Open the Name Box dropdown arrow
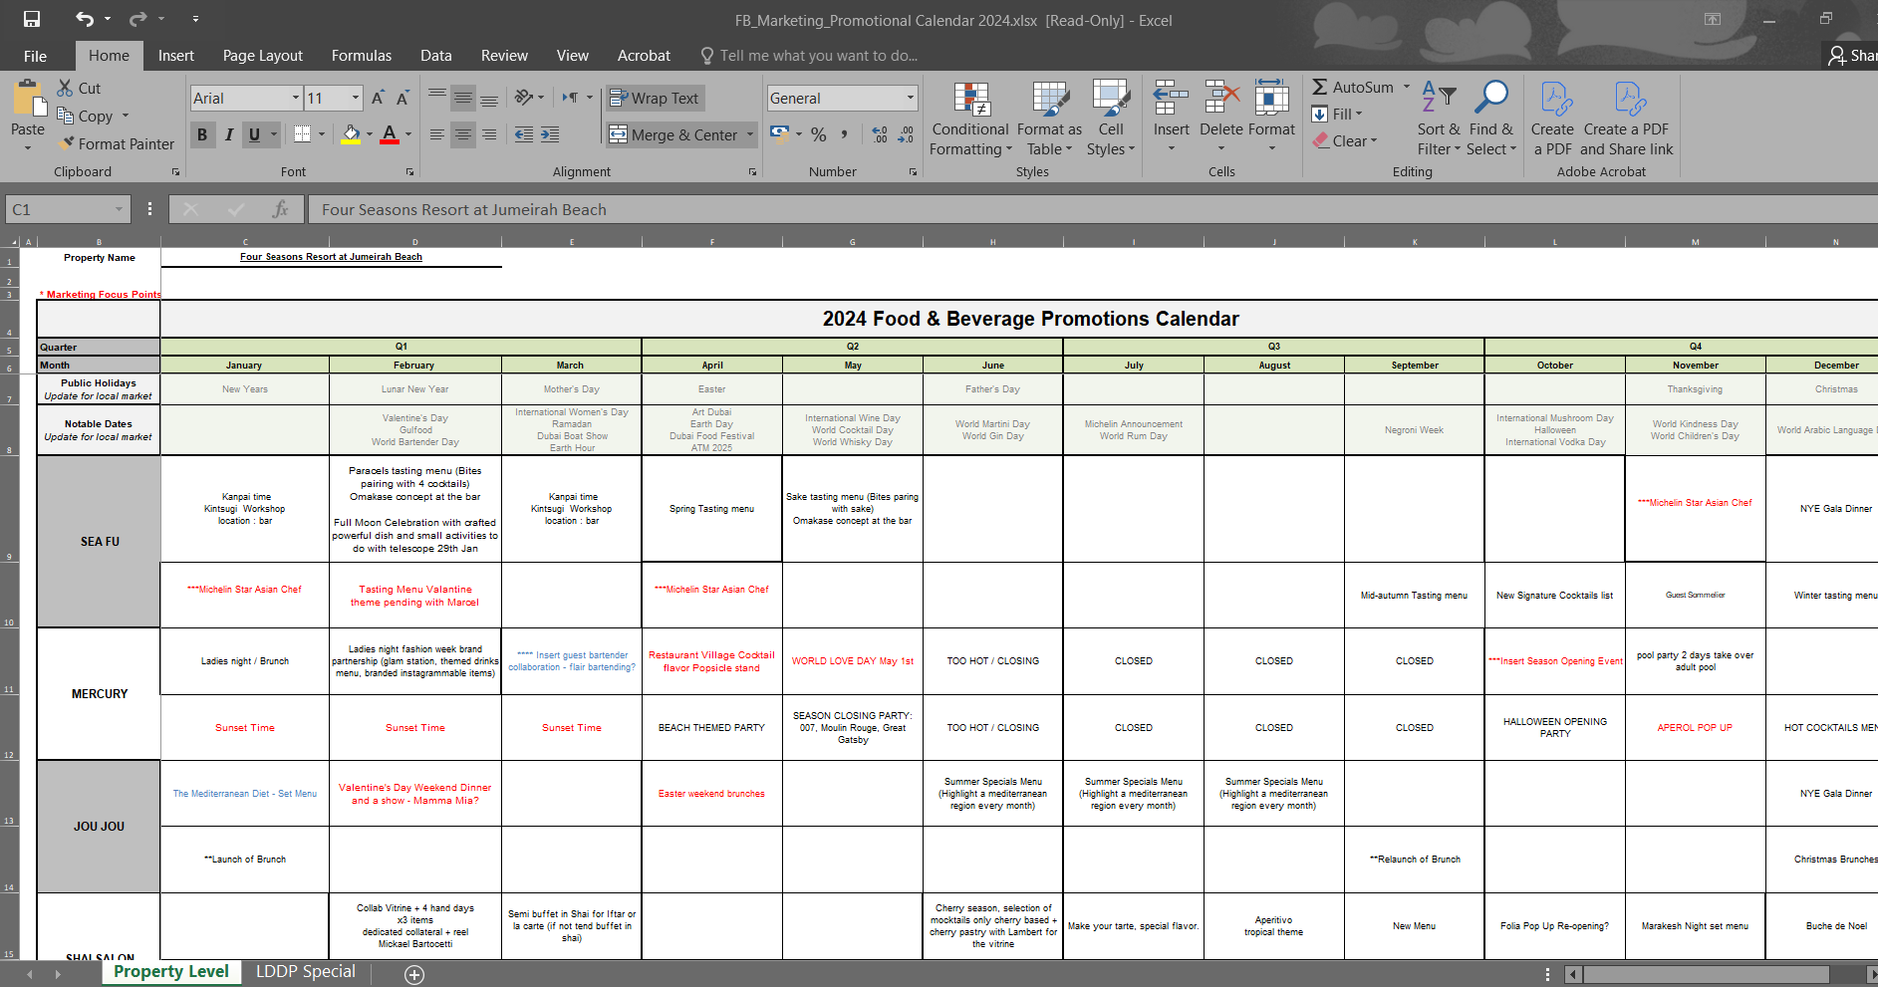This screenshot has height=987, width=1878. tap(119, 209)
